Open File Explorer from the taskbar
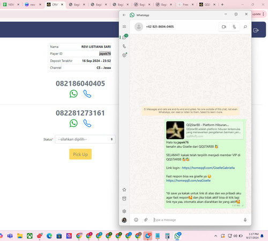This screenshot has width=268, height=241. (x=20, y=236)
